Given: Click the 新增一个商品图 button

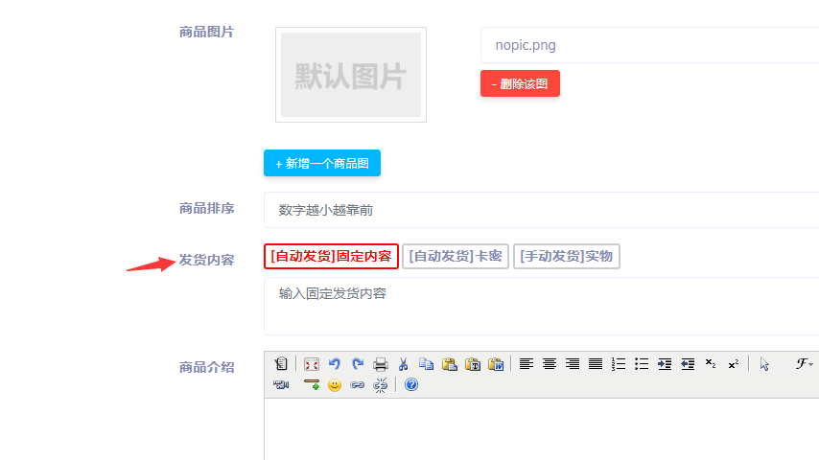Looking at the screenshot, I should point(322,163).
